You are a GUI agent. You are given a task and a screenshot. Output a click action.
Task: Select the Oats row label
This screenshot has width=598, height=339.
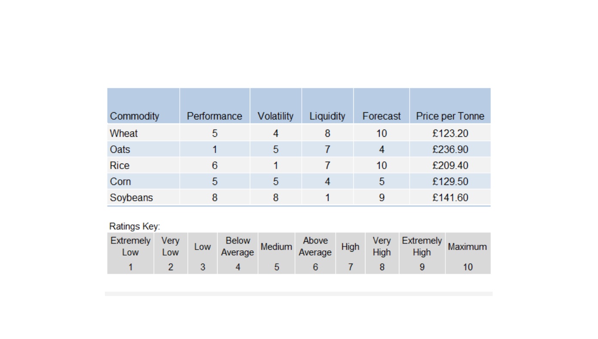tap(120, 149)
